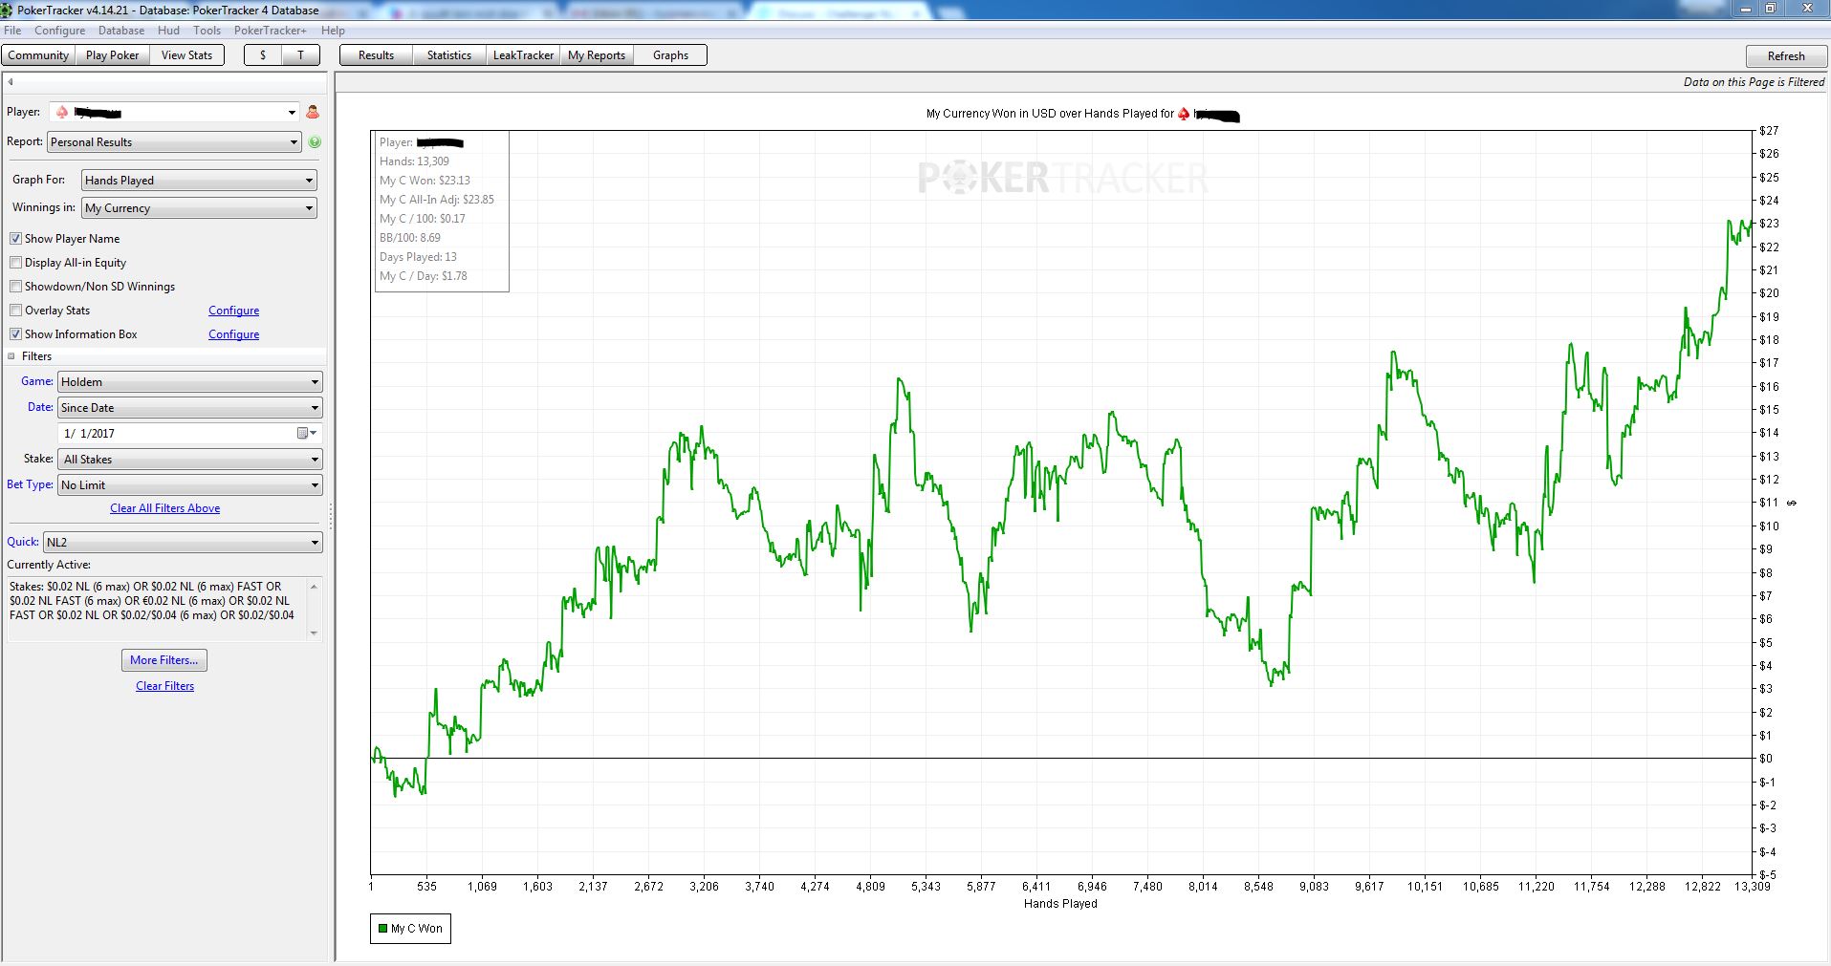Click Configure link next to Show Information Box
The image size is (1831, 966).
tap(233, 334)
